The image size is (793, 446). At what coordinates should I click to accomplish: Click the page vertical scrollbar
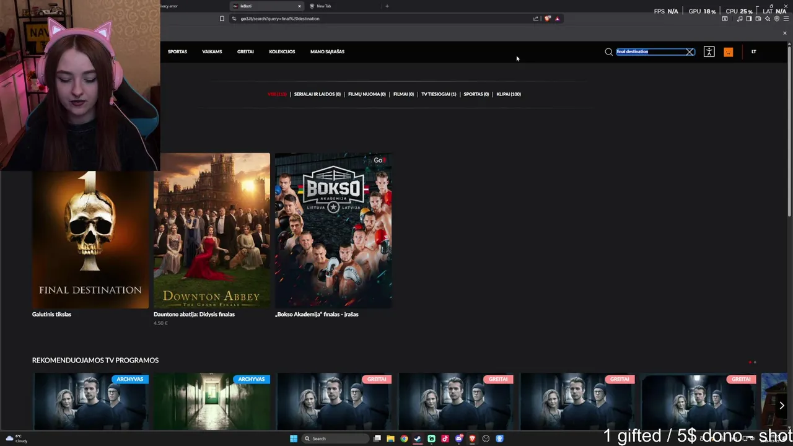tap(789, 130)
